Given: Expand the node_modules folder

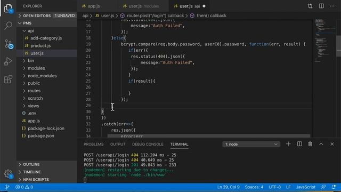Looking at the screenshot, I should pyautogui.click(x=46, y=76).
